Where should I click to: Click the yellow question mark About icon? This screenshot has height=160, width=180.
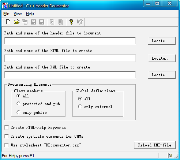pos(71,22)
